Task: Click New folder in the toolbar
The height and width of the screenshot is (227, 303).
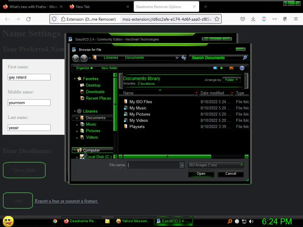Action: 109,68
